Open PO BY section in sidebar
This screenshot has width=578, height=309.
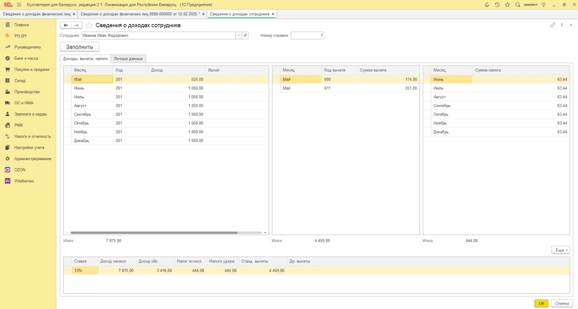click(21, 36)
